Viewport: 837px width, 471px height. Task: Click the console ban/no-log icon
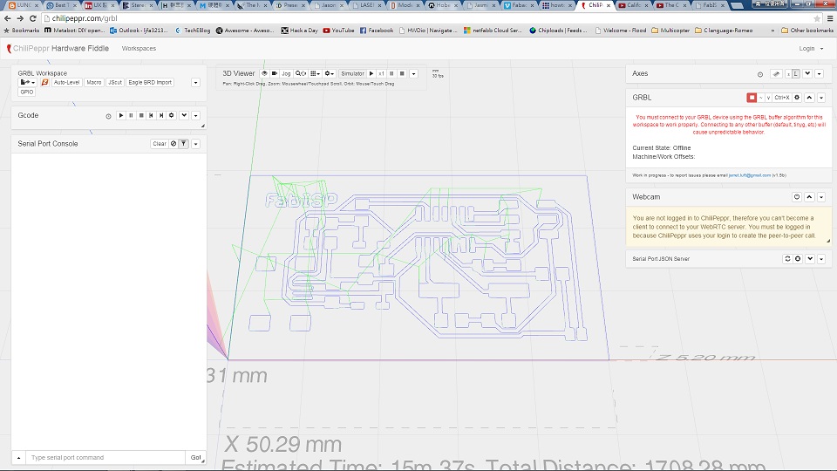click(x=174, y=144)
